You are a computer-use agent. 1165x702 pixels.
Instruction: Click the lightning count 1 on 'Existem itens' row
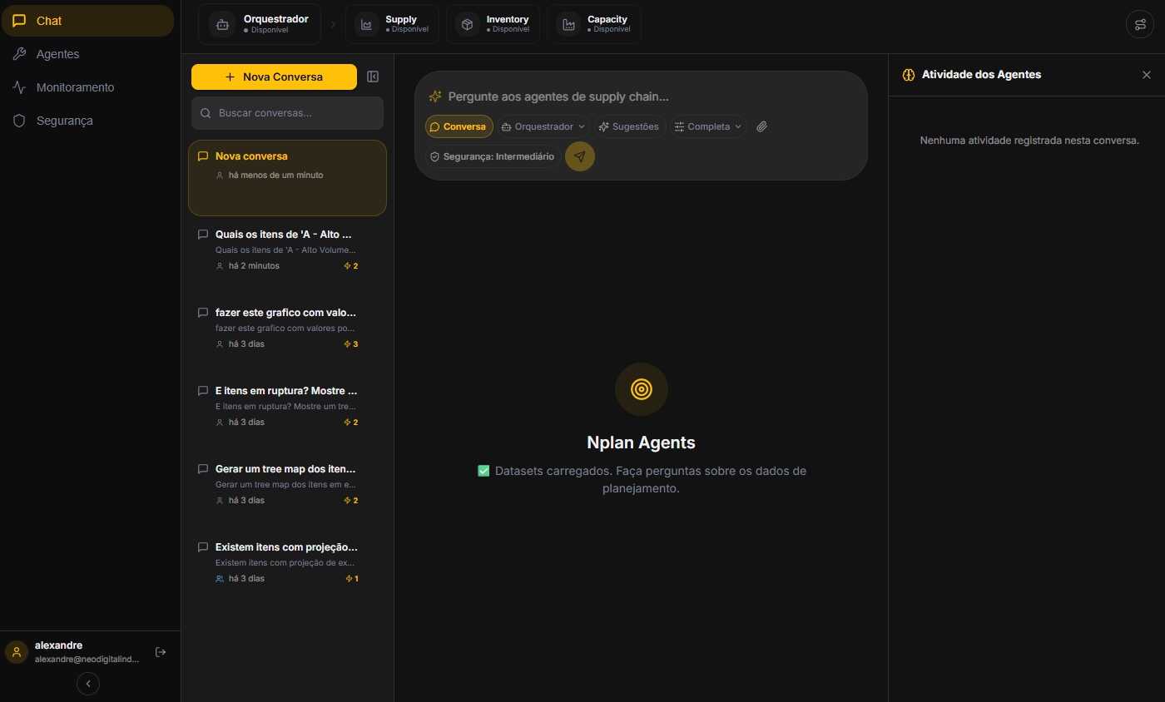[x=352, y=579]
